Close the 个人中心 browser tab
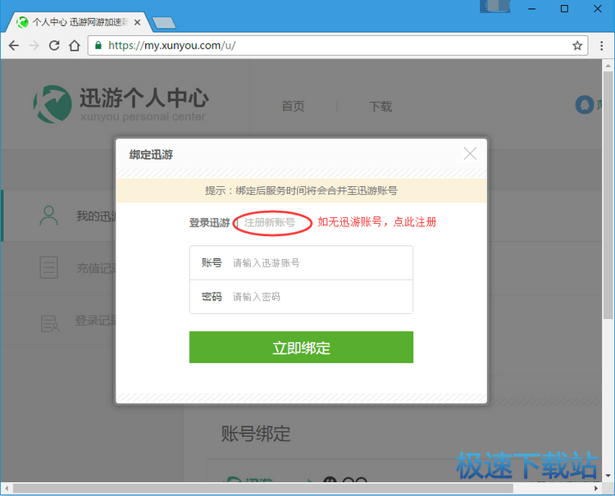 137,23
